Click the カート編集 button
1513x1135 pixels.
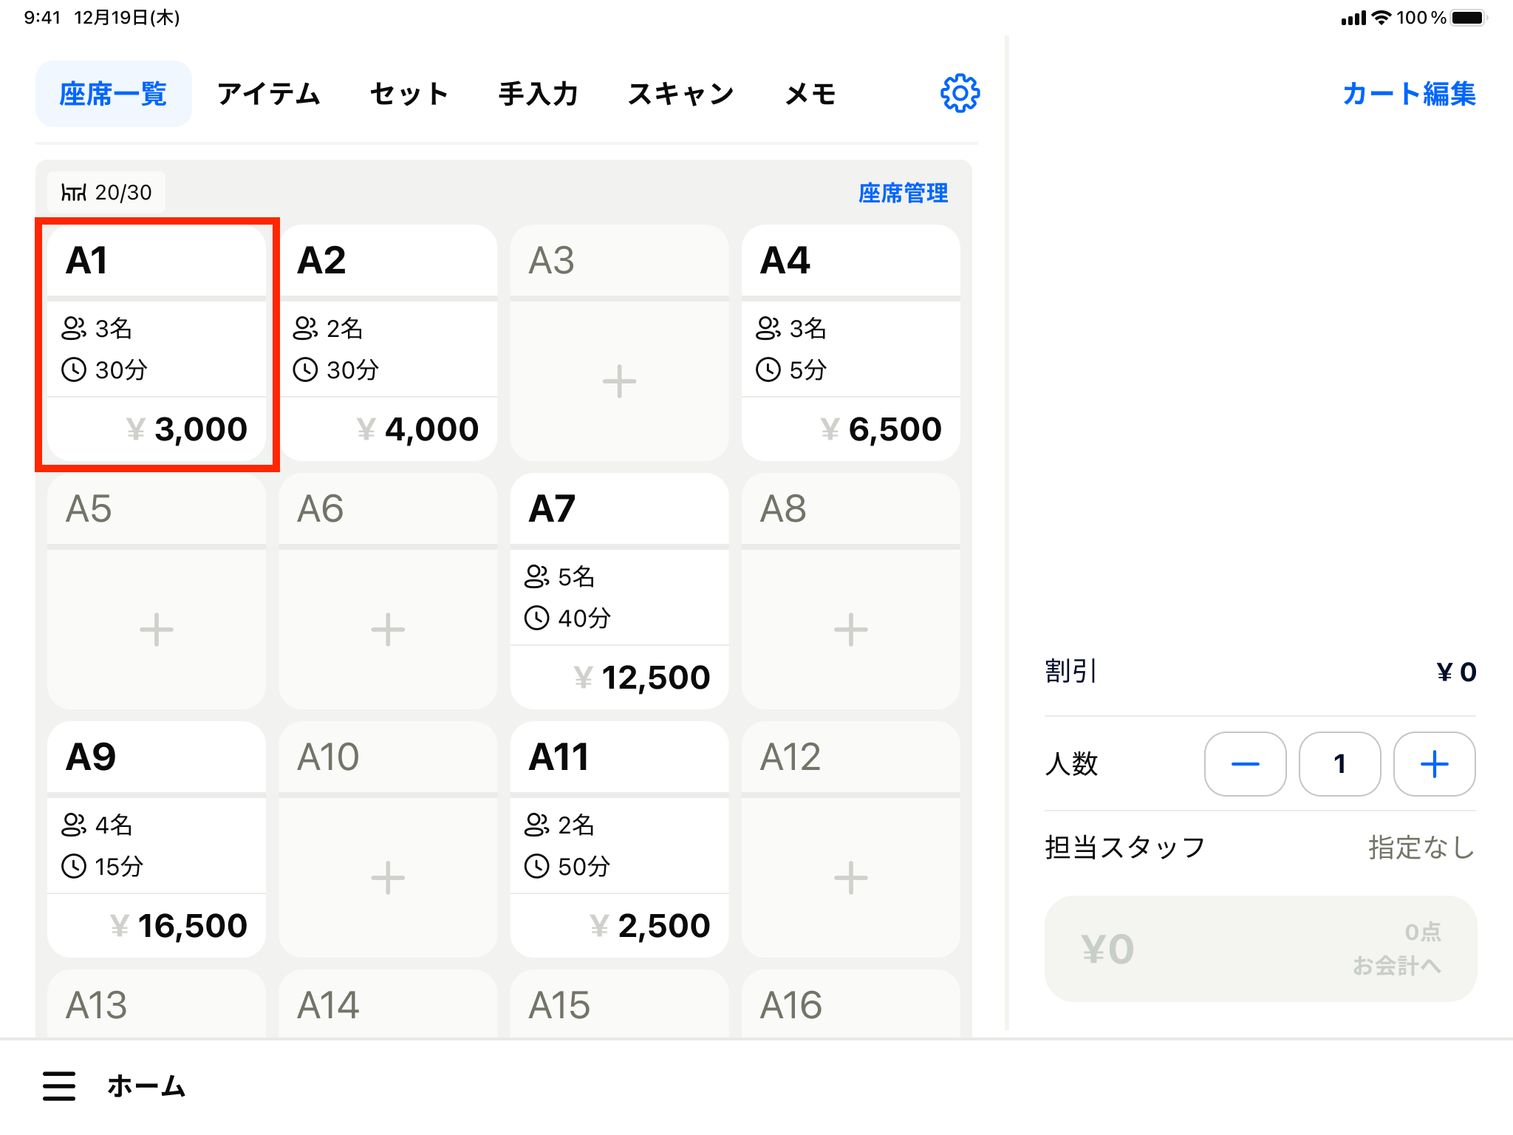coord(1408,94)
